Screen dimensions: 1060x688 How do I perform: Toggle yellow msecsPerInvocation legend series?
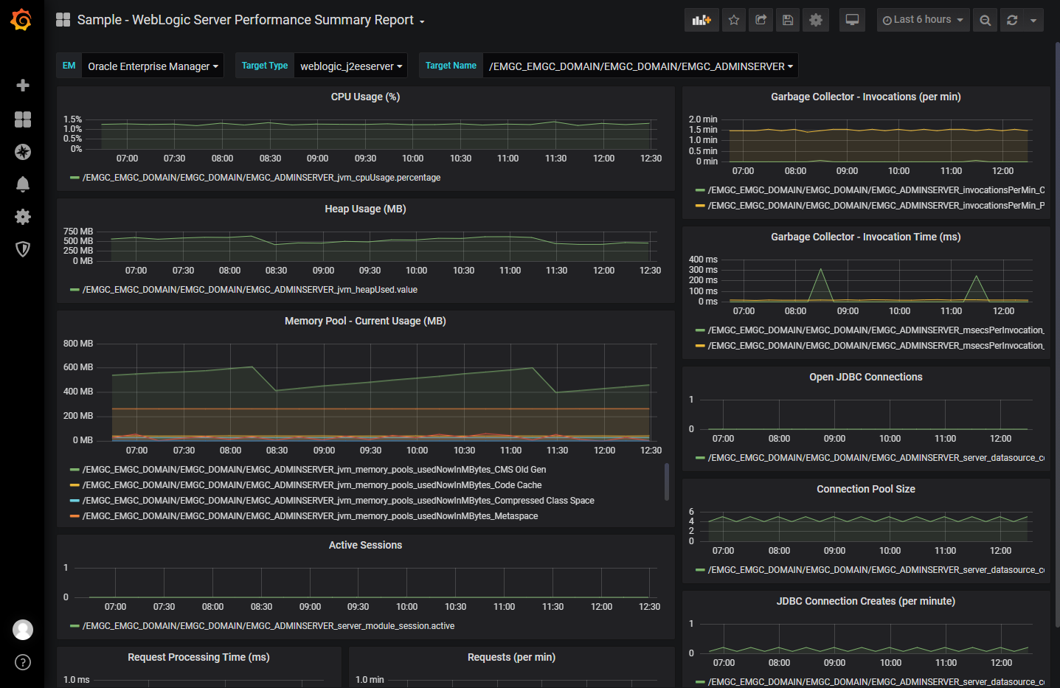[x=876, y=346]
